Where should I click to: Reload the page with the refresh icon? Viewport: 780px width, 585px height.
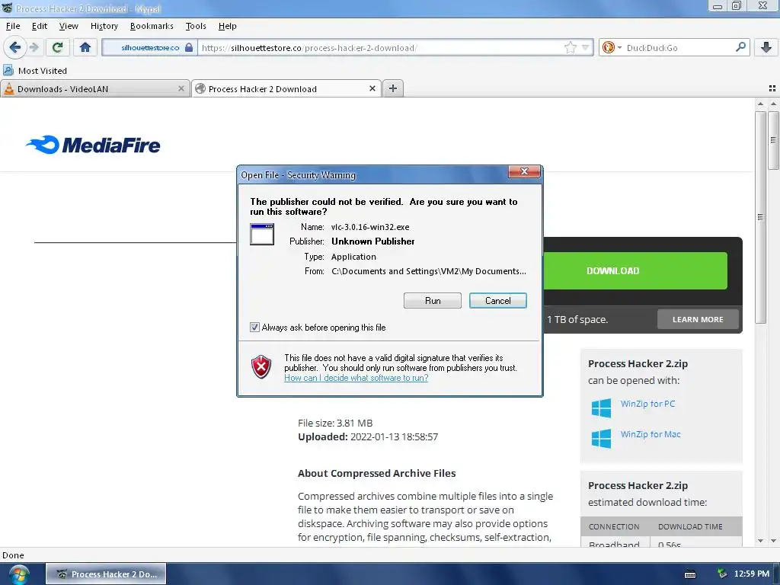[x=57, y=48]
